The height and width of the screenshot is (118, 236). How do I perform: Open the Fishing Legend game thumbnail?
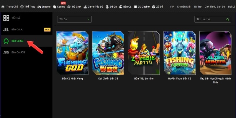click(180, 53)
